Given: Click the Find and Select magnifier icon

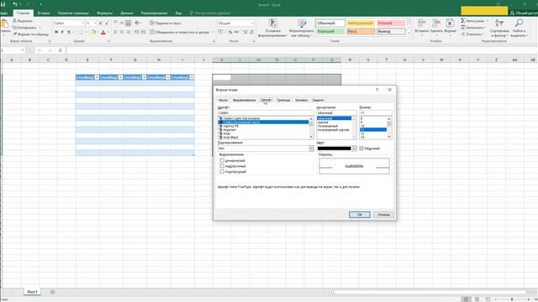Looking at the screenshot, I should 519,23.
